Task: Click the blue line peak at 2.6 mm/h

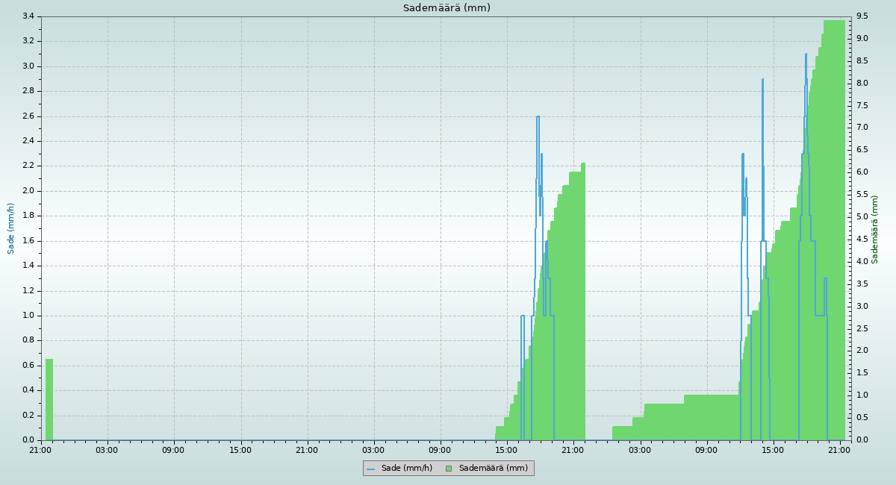Action: [x=538, y=117]
